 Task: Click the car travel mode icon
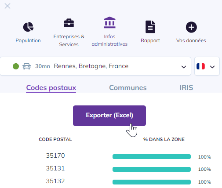pyautogui.click(x=26, y=66)
